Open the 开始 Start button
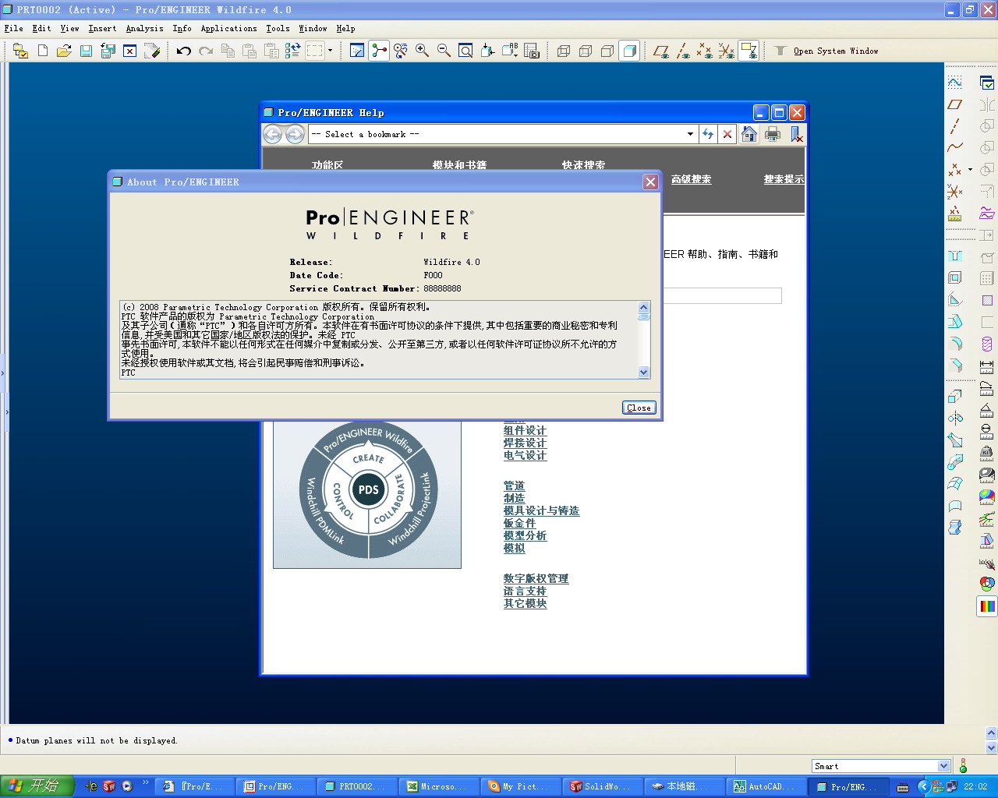This screenshot has height=798, width=998. (37, 786)
